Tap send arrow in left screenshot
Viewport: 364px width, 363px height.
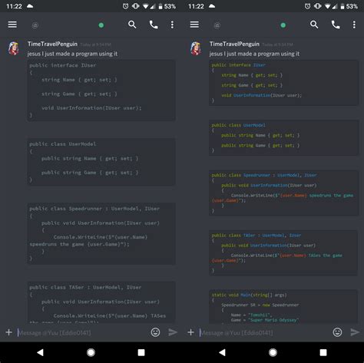173,332
